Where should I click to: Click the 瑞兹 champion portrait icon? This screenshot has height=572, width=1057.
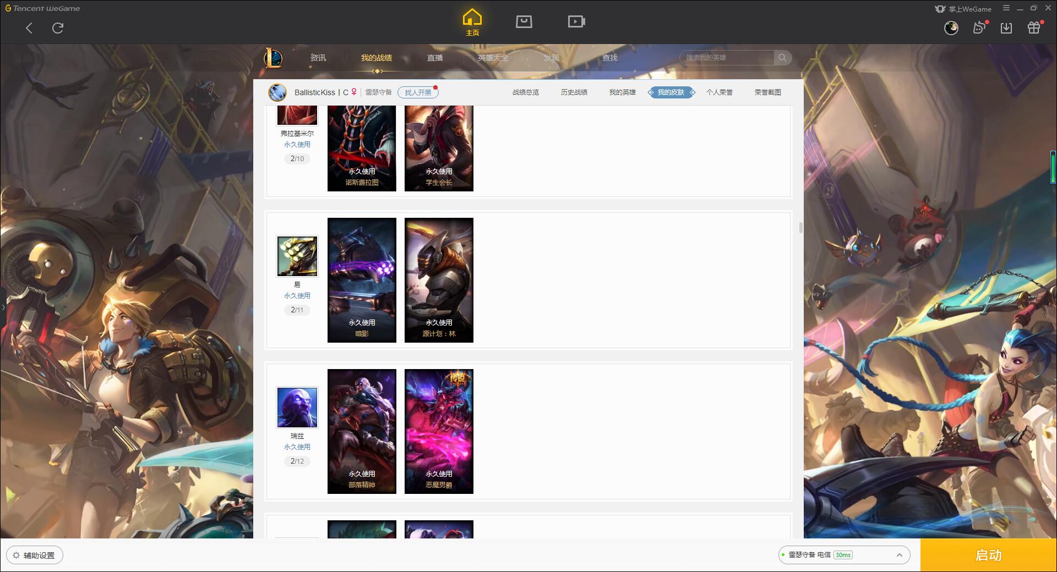coord(297,408)
